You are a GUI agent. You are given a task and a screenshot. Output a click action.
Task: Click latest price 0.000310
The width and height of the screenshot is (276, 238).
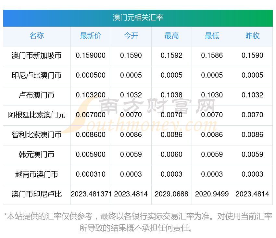pos(91,174)
